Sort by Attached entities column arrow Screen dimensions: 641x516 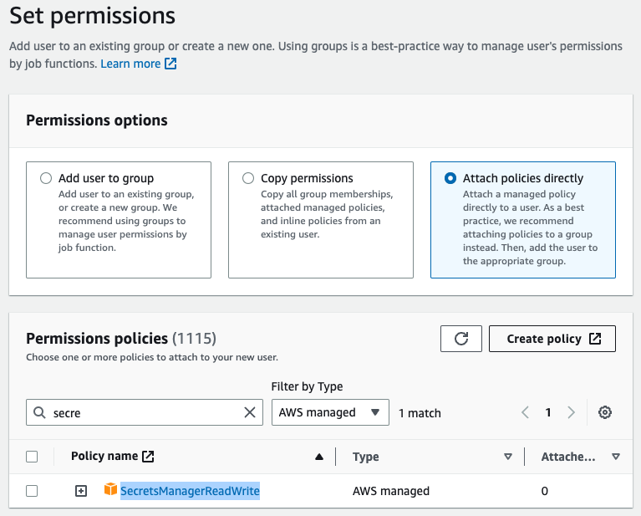click(616, 457)
